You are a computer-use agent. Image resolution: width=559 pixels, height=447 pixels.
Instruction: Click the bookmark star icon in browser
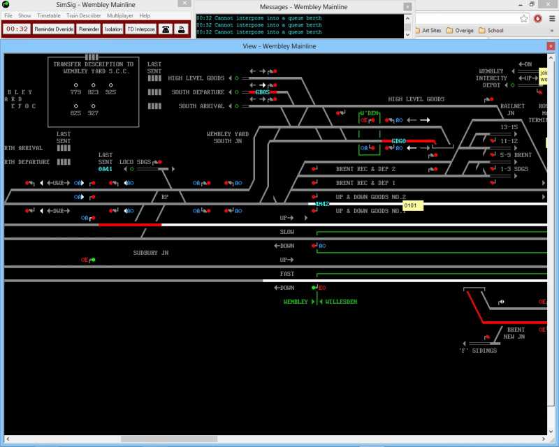pos(523,19)
